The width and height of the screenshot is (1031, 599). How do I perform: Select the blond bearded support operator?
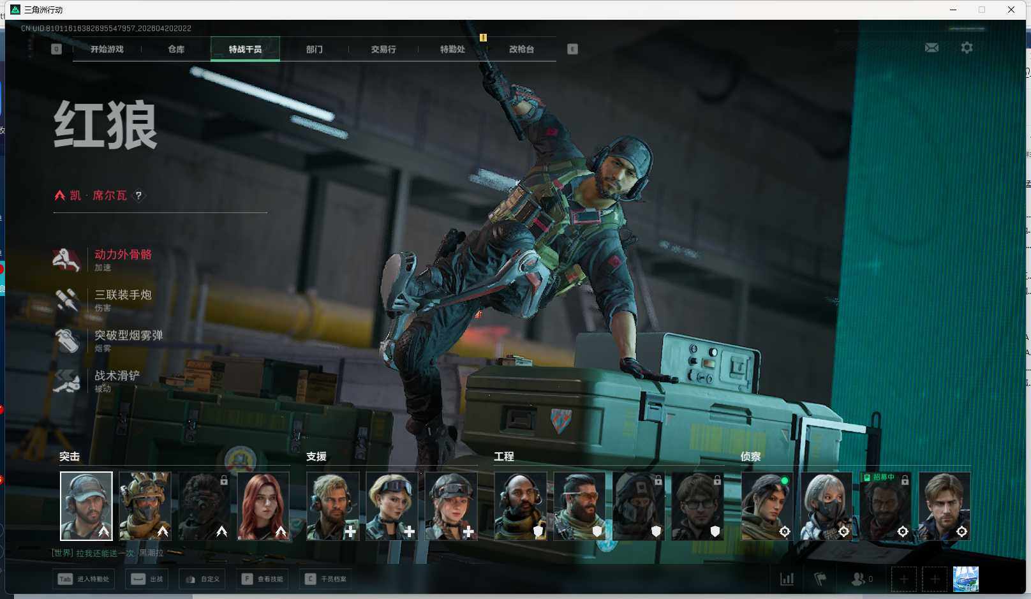click(332, 506)
